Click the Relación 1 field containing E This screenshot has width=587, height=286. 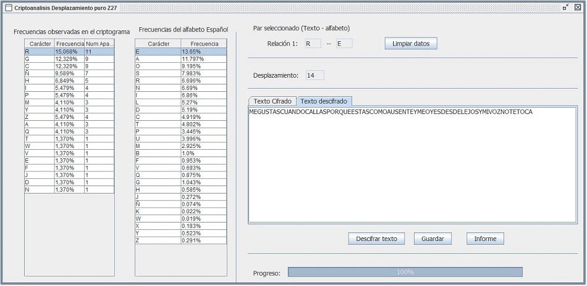344,44
